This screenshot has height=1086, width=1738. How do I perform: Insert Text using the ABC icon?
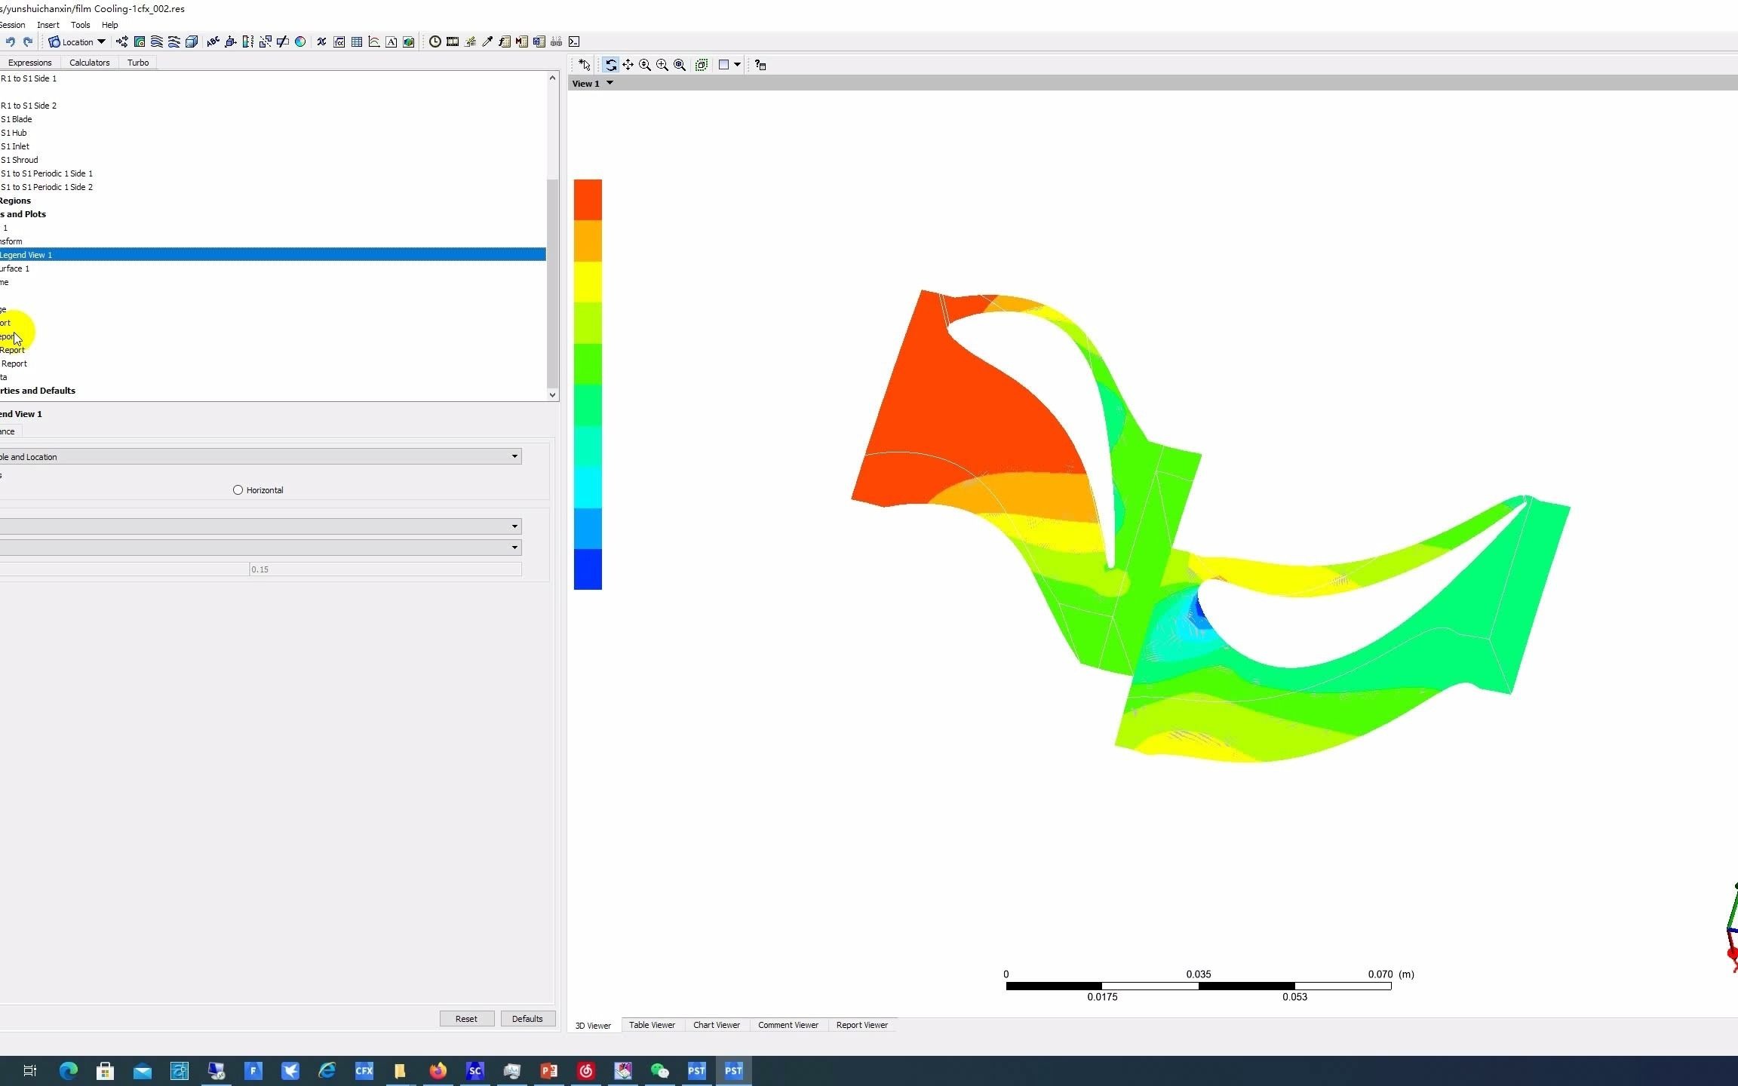[213, 42]
